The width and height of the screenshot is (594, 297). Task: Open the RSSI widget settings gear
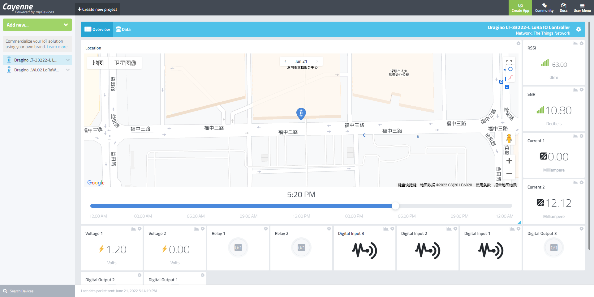pyautogui.click(x=582, y=43)
